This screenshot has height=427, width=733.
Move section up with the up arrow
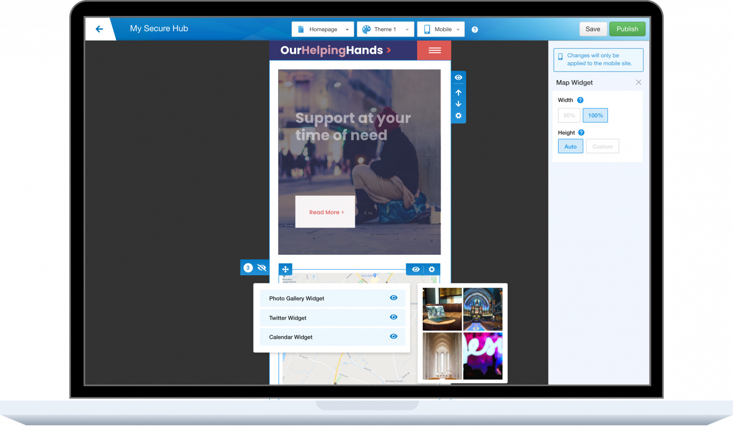pyautogui.click(x=458, y=92)
